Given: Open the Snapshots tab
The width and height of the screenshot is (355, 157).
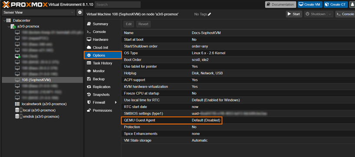Looking at the screenshot, I should click(x=102, y=95).
